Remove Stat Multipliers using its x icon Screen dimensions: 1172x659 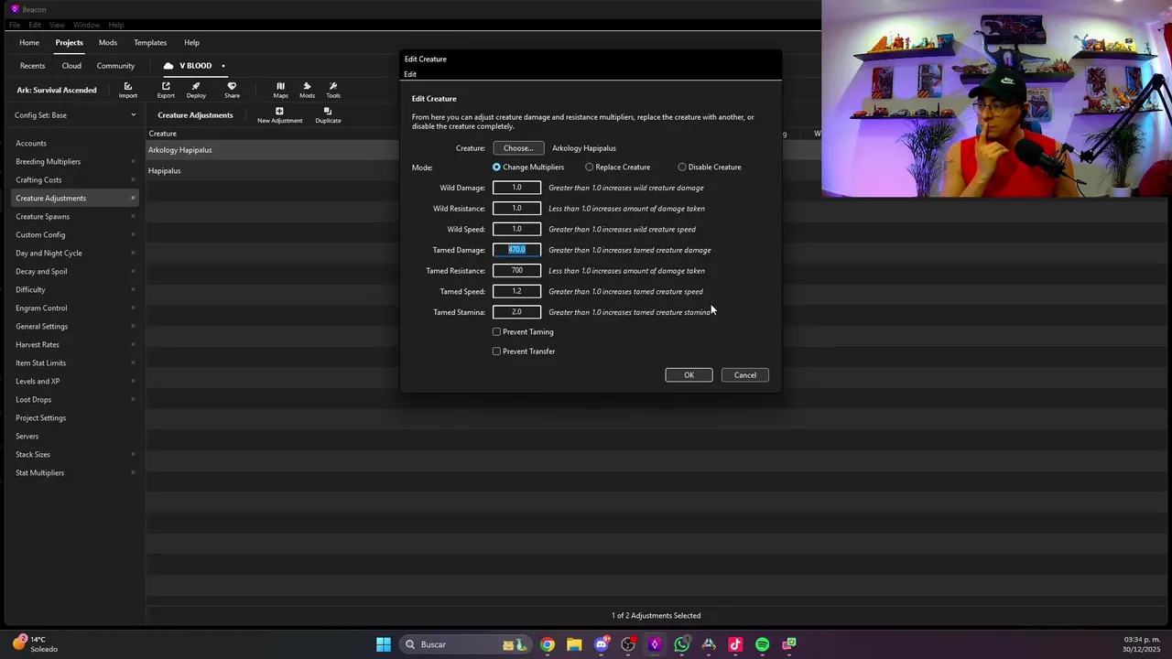pyautogui.click(x=133, y=472)
